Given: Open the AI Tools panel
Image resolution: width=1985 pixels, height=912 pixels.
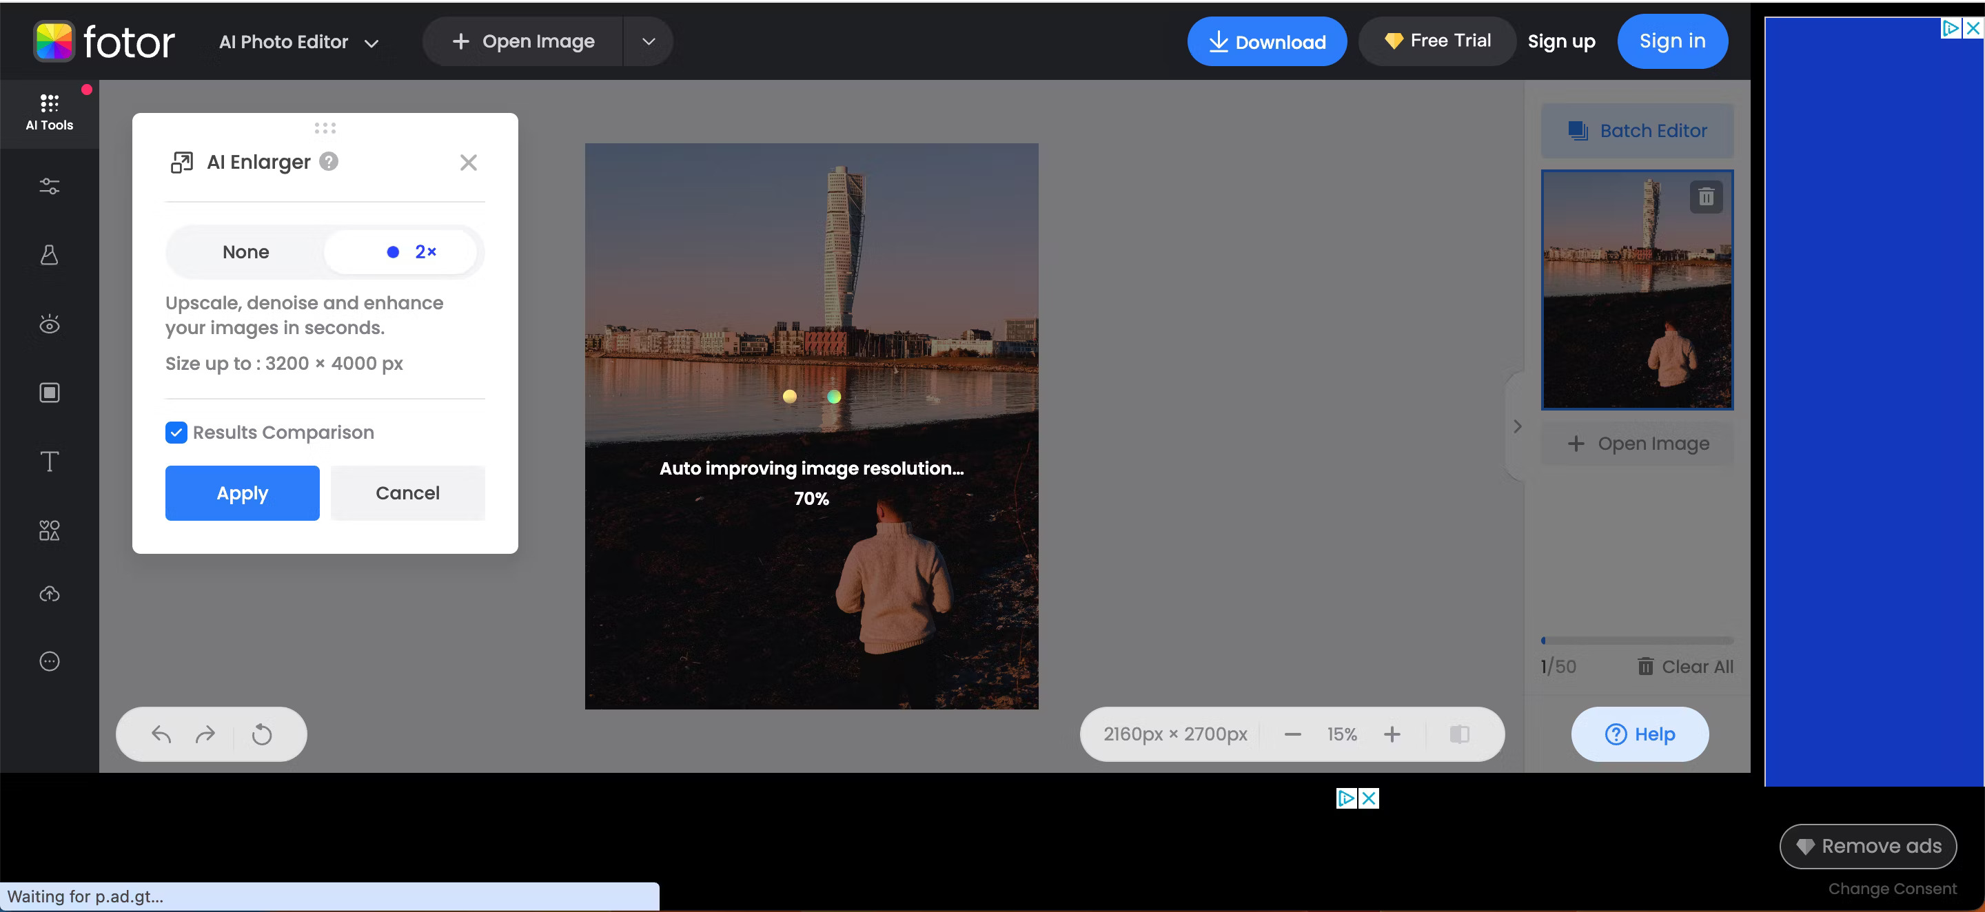Looking at the screenshot, I should pyautogui.click(x=50, y=112).
